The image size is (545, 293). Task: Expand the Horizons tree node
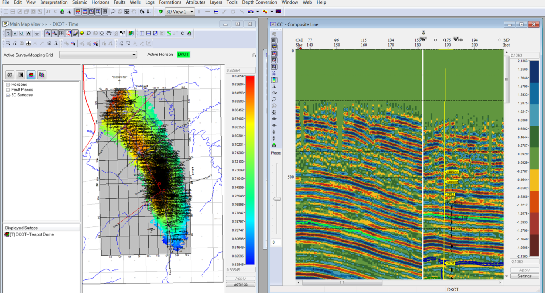click(x=8, y=85)
